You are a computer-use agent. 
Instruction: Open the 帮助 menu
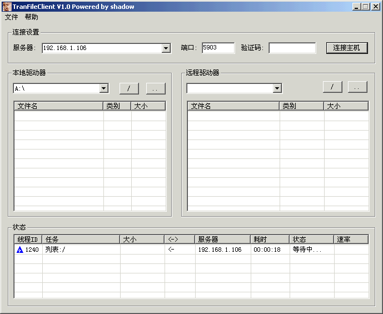coord(31,17)
